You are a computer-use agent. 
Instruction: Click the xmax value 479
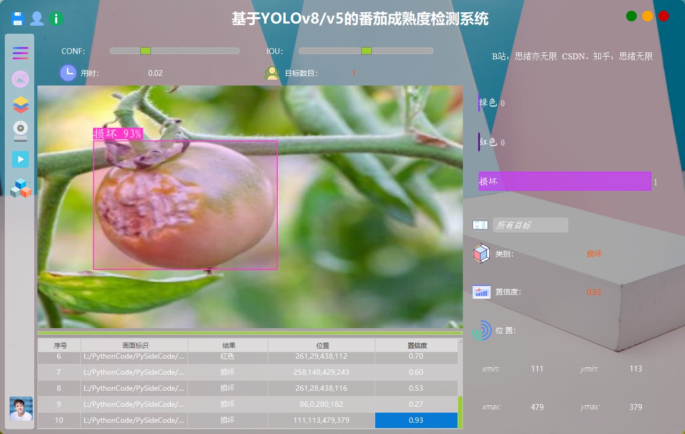tap(537, 407)
